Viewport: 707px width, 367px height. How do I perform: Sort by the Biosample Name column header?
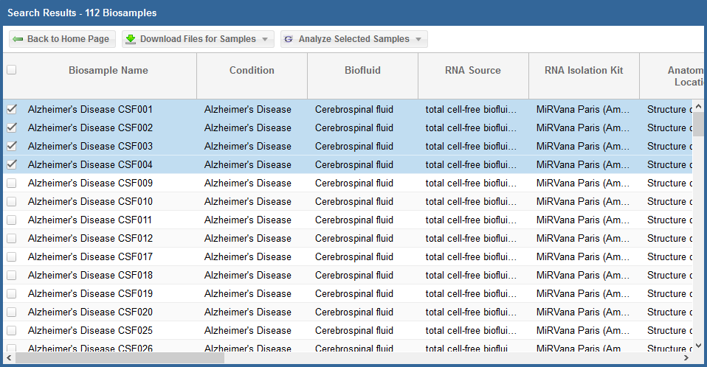[108, 71]
